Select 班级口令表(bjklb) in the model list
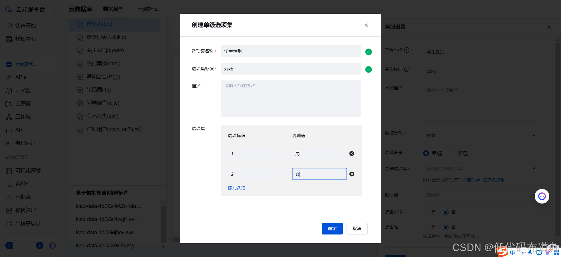561x257 pixels. (x=114, y=37)
